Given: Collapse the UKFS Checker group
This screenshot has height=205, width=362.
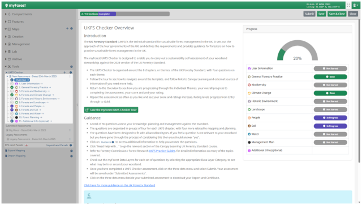Looking at the screenshot, I should pos(6,72).
